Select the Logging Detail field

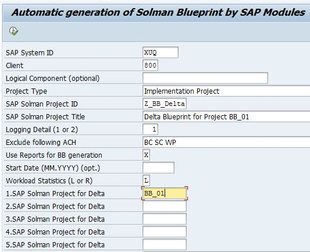pos(150,129)
